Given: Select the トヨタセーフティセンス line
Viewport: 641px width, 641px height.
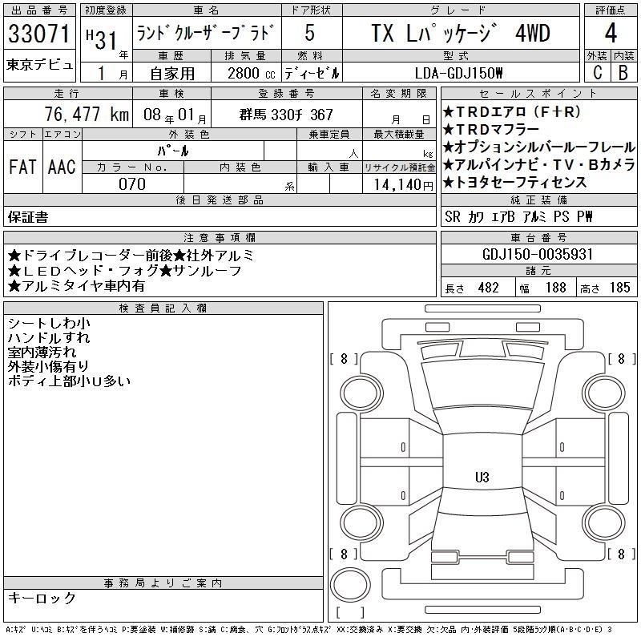Looking at the screenshot, I should (514, 183).
